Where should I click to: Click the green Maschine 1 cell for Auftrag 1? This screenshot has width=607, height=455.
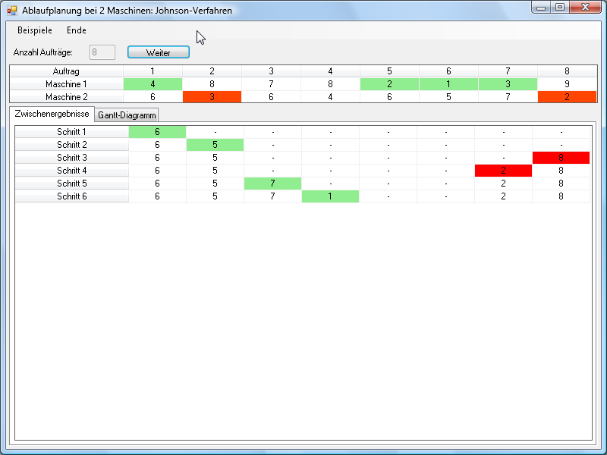[x=153, y=84]
